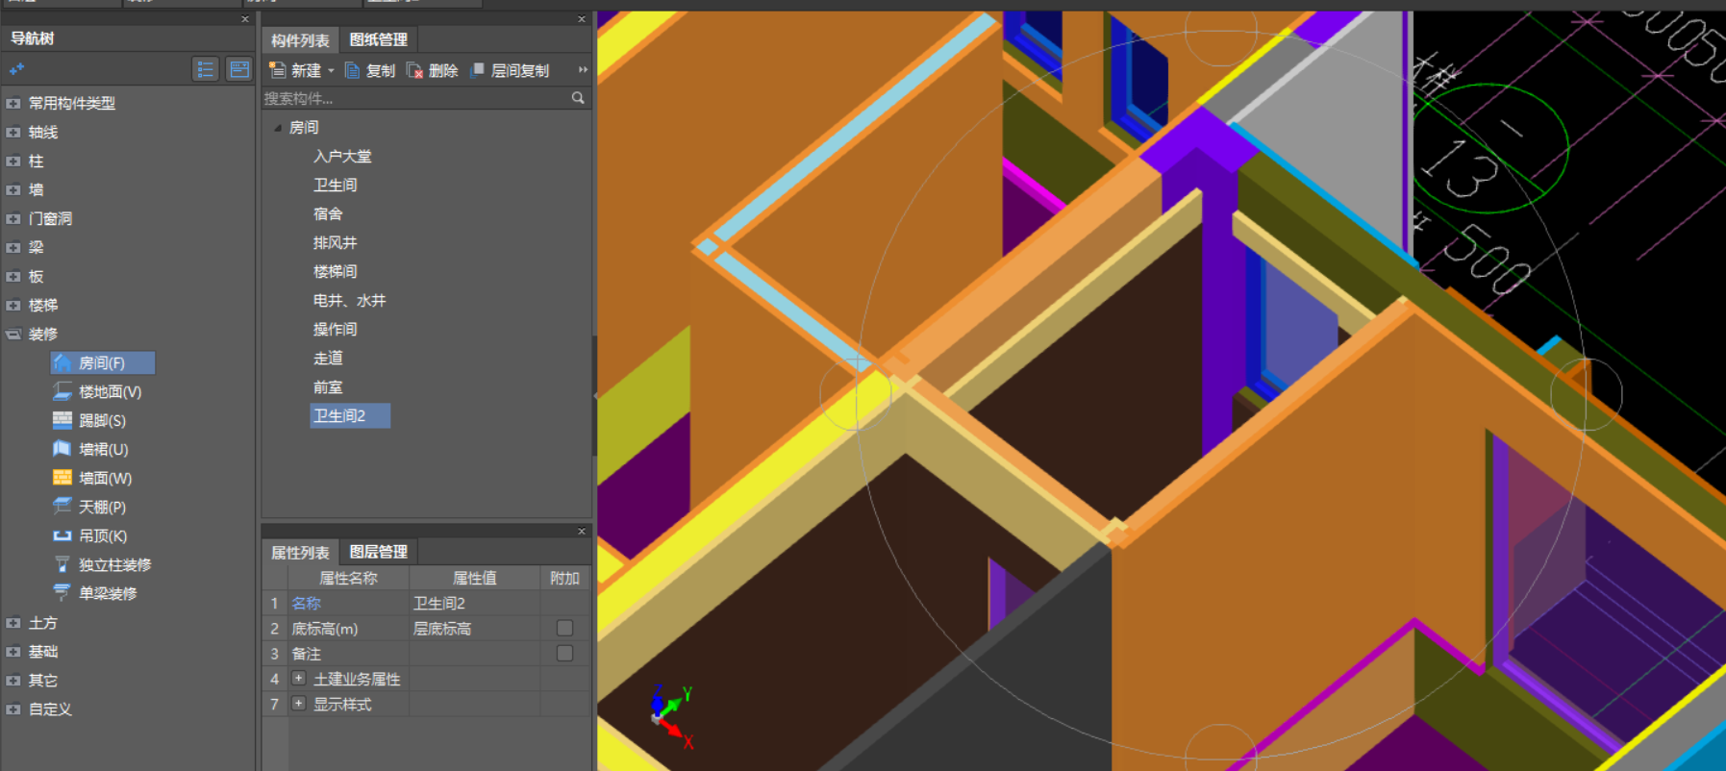Select the 墙裙(U) wainscot icon

[x=63, y=450]
